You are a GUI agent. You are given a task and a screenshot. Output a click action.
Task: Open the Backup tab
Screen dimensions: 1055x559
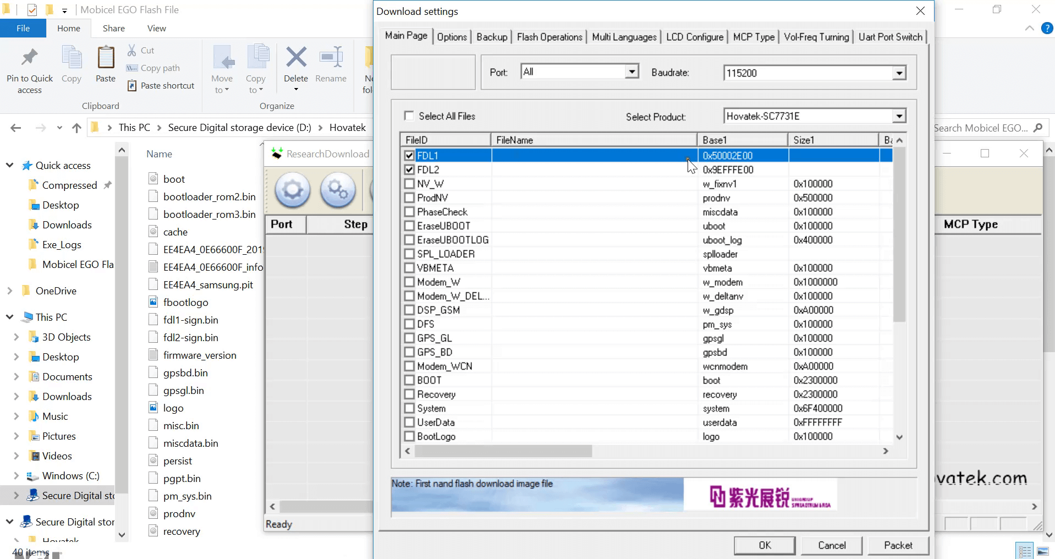coord(491,37)
